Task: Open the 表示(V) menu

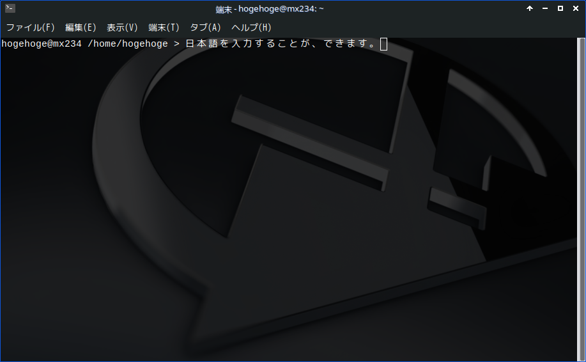Action: click(122, 28)
